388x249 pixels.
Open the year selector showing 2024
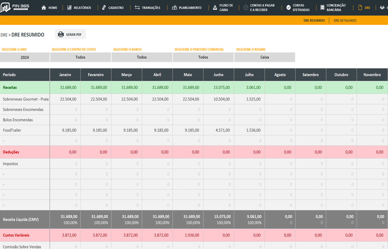pos(25,57)
